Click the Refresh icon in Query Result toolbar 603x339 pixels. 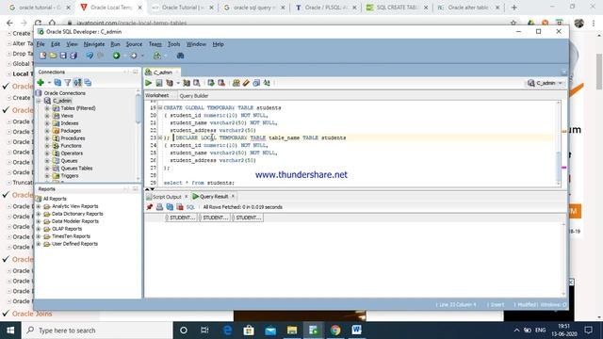(x=170, y=207)
